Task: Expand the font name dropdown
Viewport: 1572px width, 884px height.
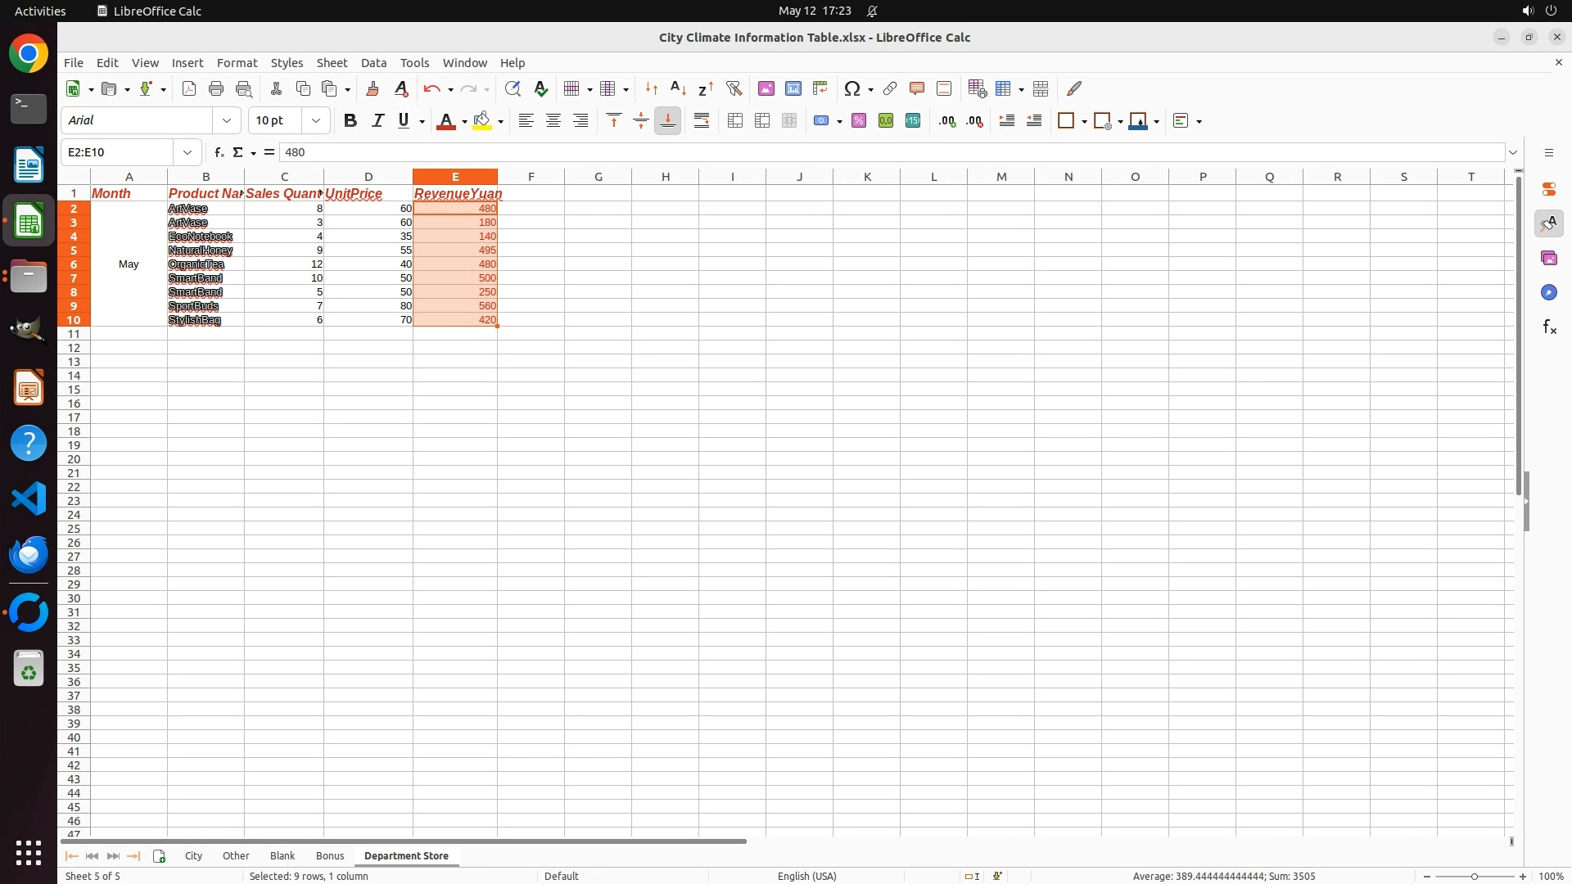Action: click(x=227, y=121)
